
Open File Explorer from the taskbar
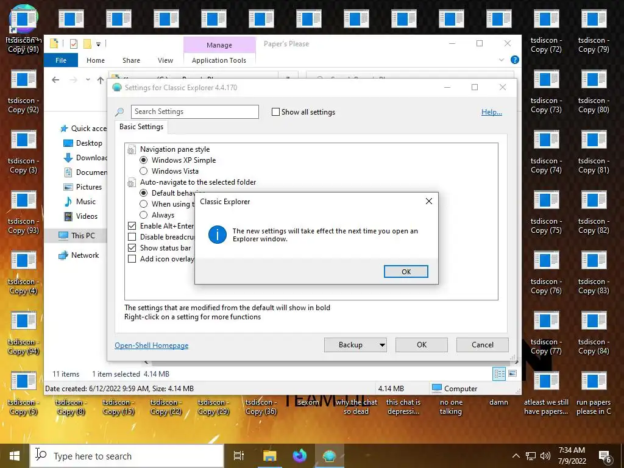pos(270,456)
